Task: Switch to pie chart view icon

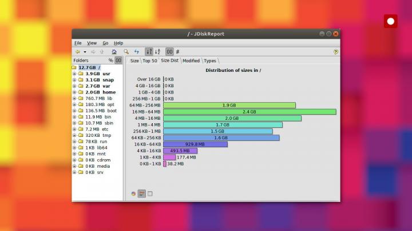Action: click(x=133, y=193)
